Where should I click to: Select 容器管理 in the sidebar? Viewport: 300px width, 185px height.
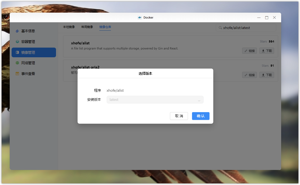pyautogui.click(x=34, y=42)
